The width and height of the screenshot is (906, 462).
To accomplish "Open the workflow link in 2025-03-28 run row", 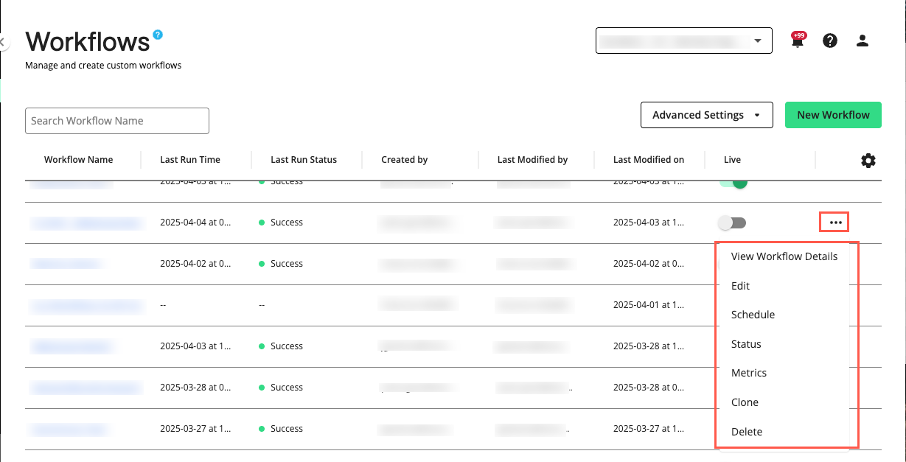I will [86, 388].
